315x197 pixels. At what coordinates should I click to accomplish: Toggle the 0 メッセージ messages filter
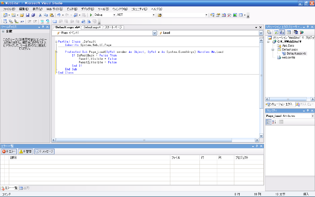coord(44,152)
